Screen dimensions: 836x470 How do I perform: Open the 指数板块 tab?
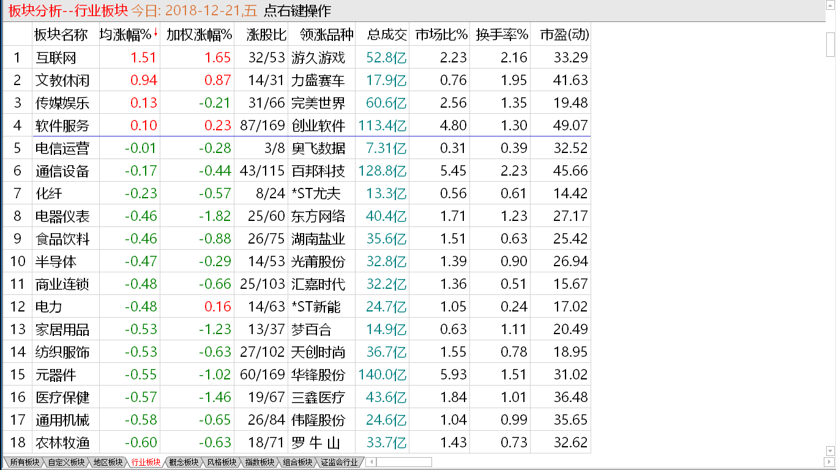(x=259, y=462)
